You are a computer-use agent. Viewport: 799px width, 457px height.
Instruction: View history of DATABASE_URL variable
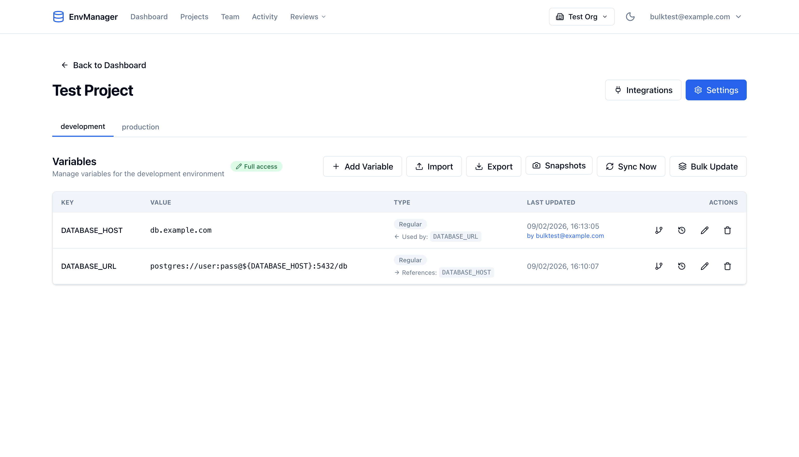tap(682, 266)
